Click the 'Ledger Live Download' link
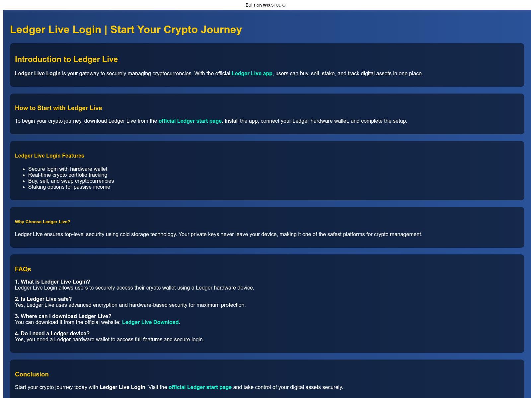Viewport: 531px width, 398px height. pyautogui.click(x=150, y=322)
